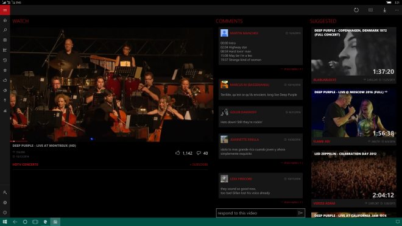The width and height of the screenshot is (402, 226).
Task: Click the active app icon on taskbar
Action: click(x=55, y=222)
